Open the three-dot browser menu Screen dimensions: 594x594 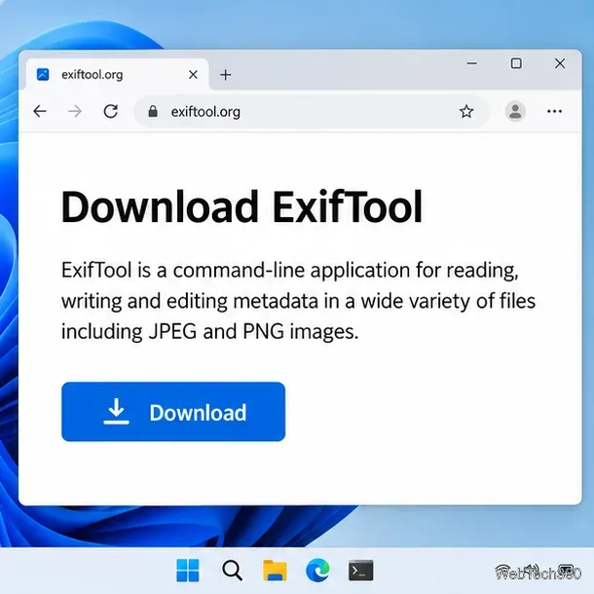554,111
